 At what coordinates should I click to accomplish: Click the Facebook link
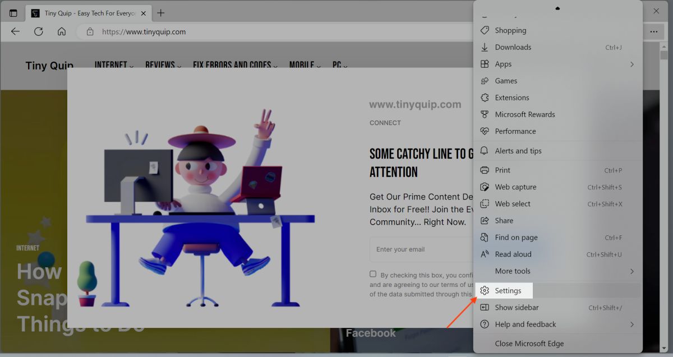coord(371,332)
